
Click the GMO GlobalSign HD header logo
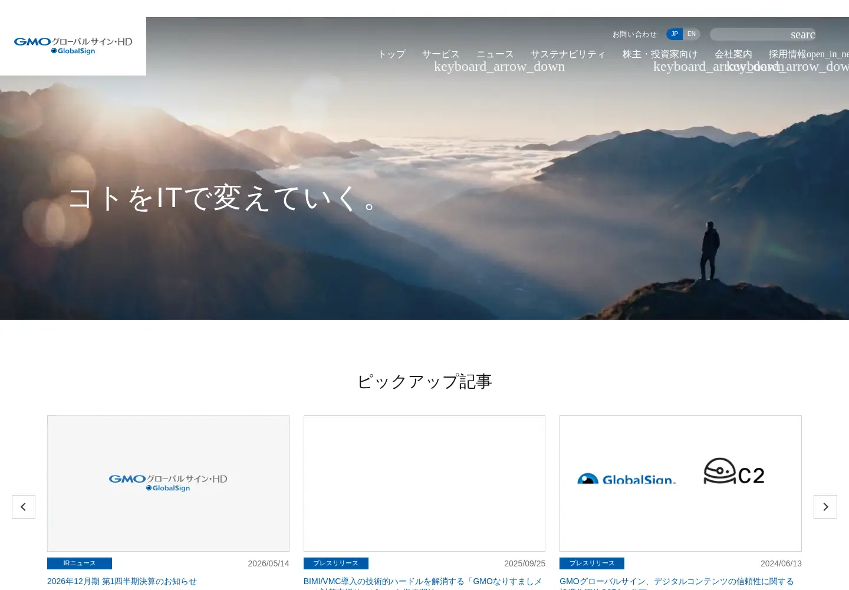73,46
